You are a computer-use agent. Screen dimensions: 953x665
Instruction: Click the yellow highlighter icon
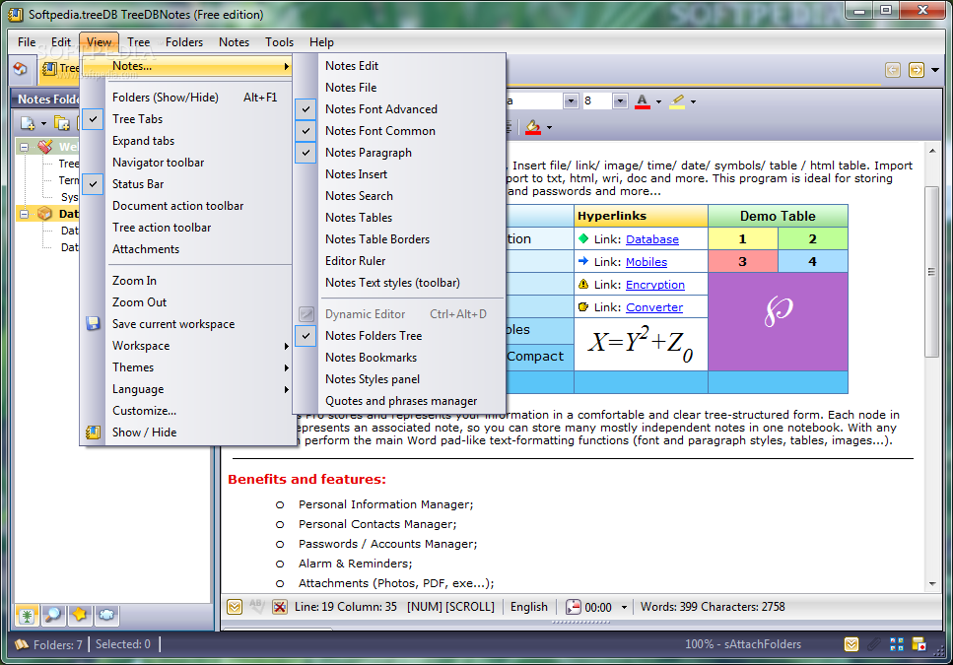tap(677, 100)
